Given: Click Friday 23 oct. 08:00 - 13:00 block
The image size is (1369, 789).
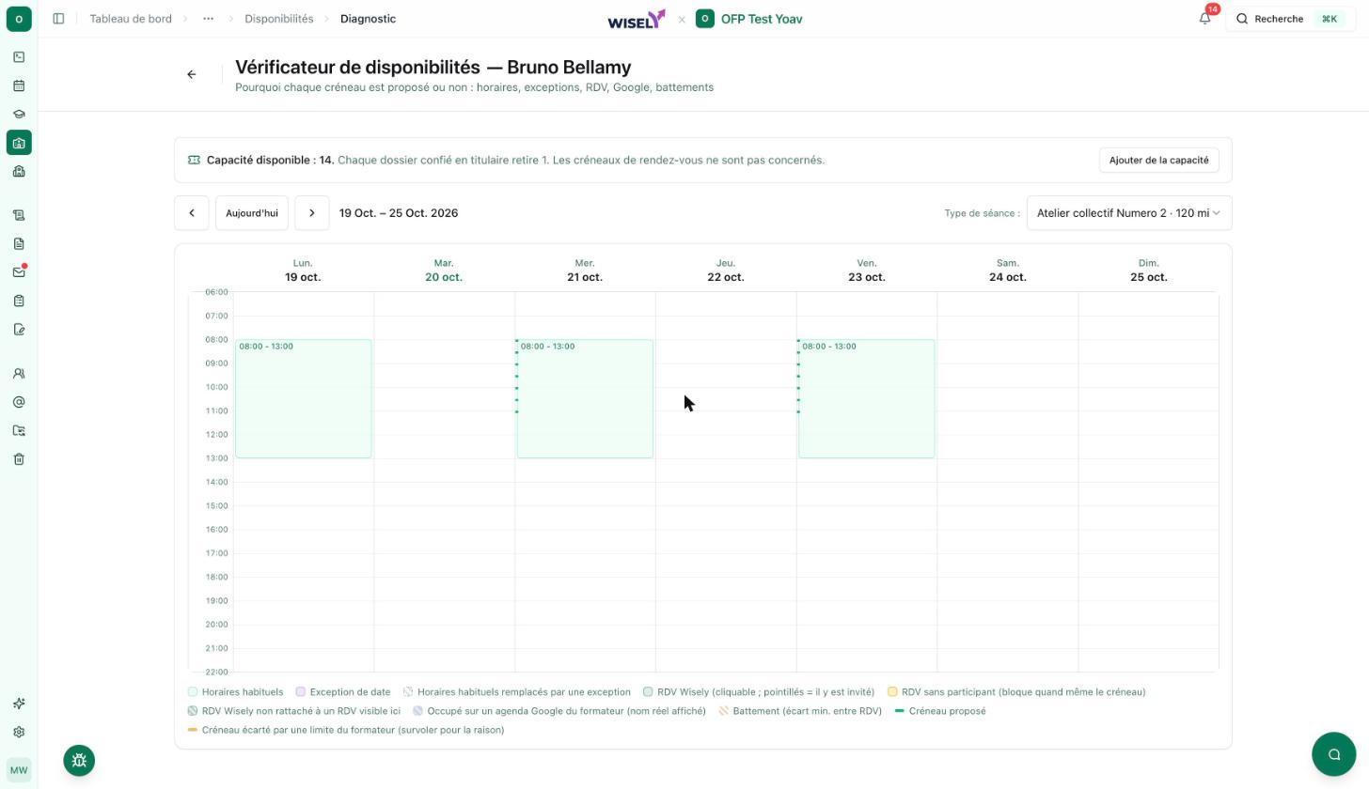Looking at the screenshot, I should tap(867, 399).
